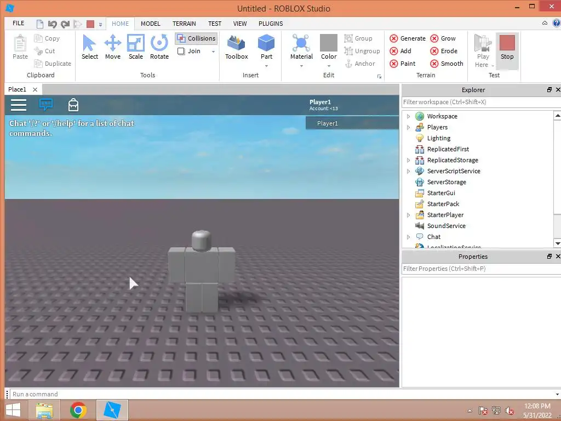The height and width of the screenshot is (421, 561).
Task: Open Chrome from the taskbar
Action: click(x=78, y=410)
